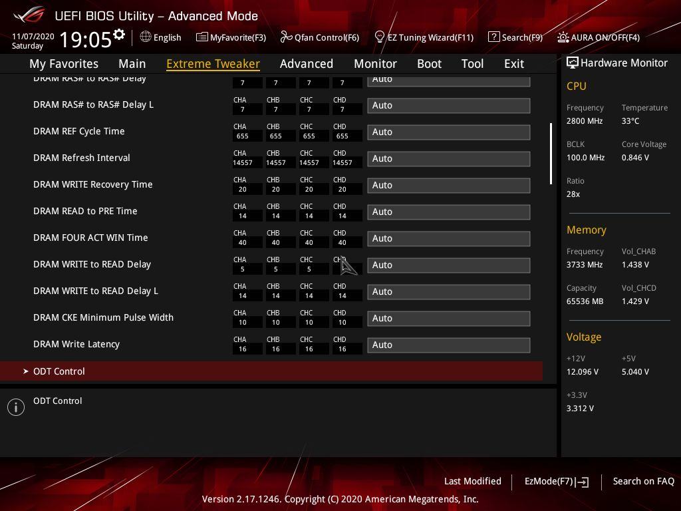Click memory capacity value 65536 MB
The image size is (681, 511).
[x=585, y=301]
